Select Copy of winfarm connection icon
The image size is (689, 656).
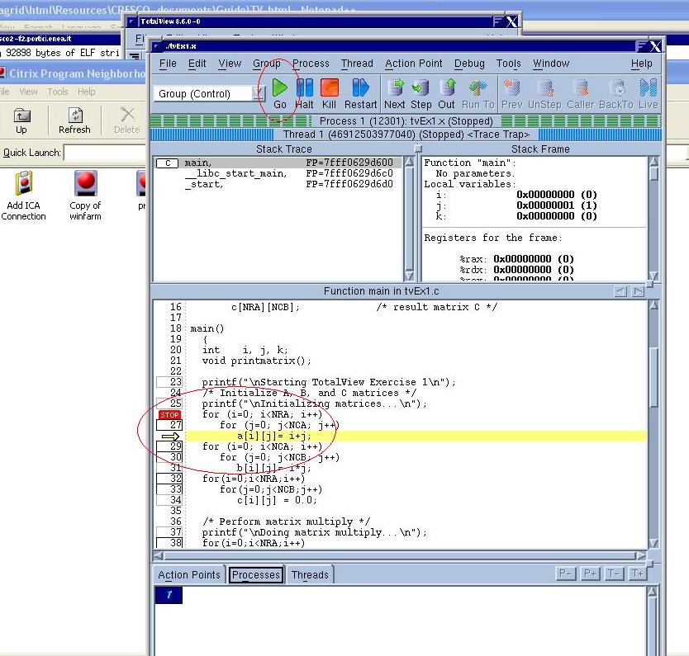click(85, 196)
